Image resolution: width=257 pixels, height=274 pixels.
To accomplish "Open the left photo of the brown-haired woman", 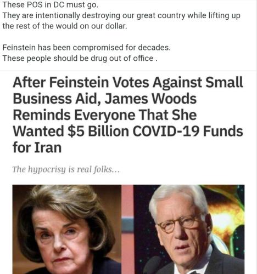I will click(x=67, y=229).
